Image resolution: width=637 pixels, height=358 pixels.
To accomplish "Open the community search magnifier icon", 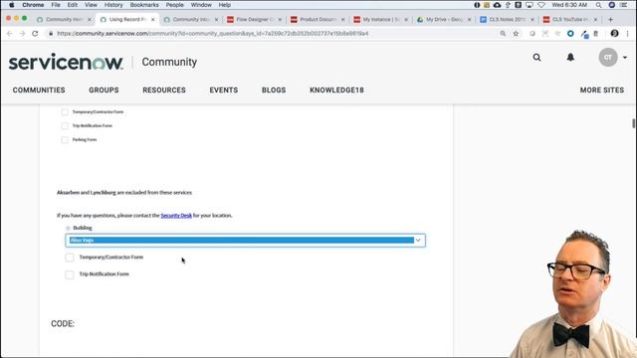I will point(537,58).
